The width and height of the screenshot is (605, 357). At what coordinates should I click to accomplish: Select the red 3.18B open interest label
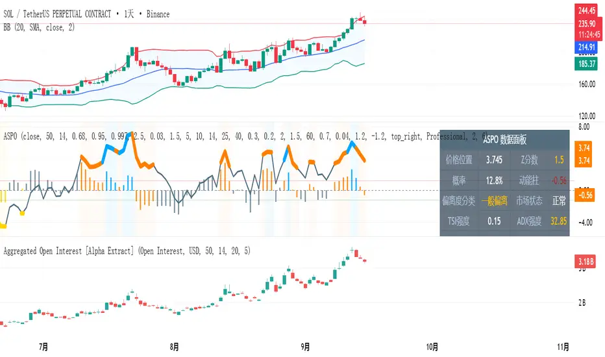(x=586, y=262)
